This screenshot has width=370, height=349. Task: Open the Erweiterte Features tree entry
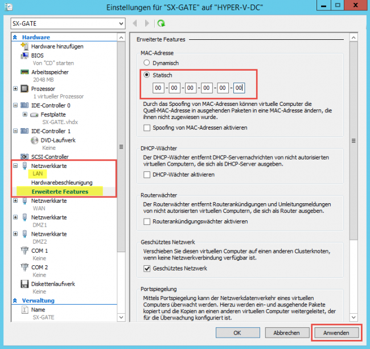click(60, 192)
